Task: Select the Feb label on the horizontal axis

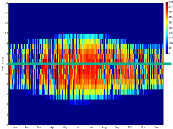Action: pyautogui.click(x=27, y=127)
